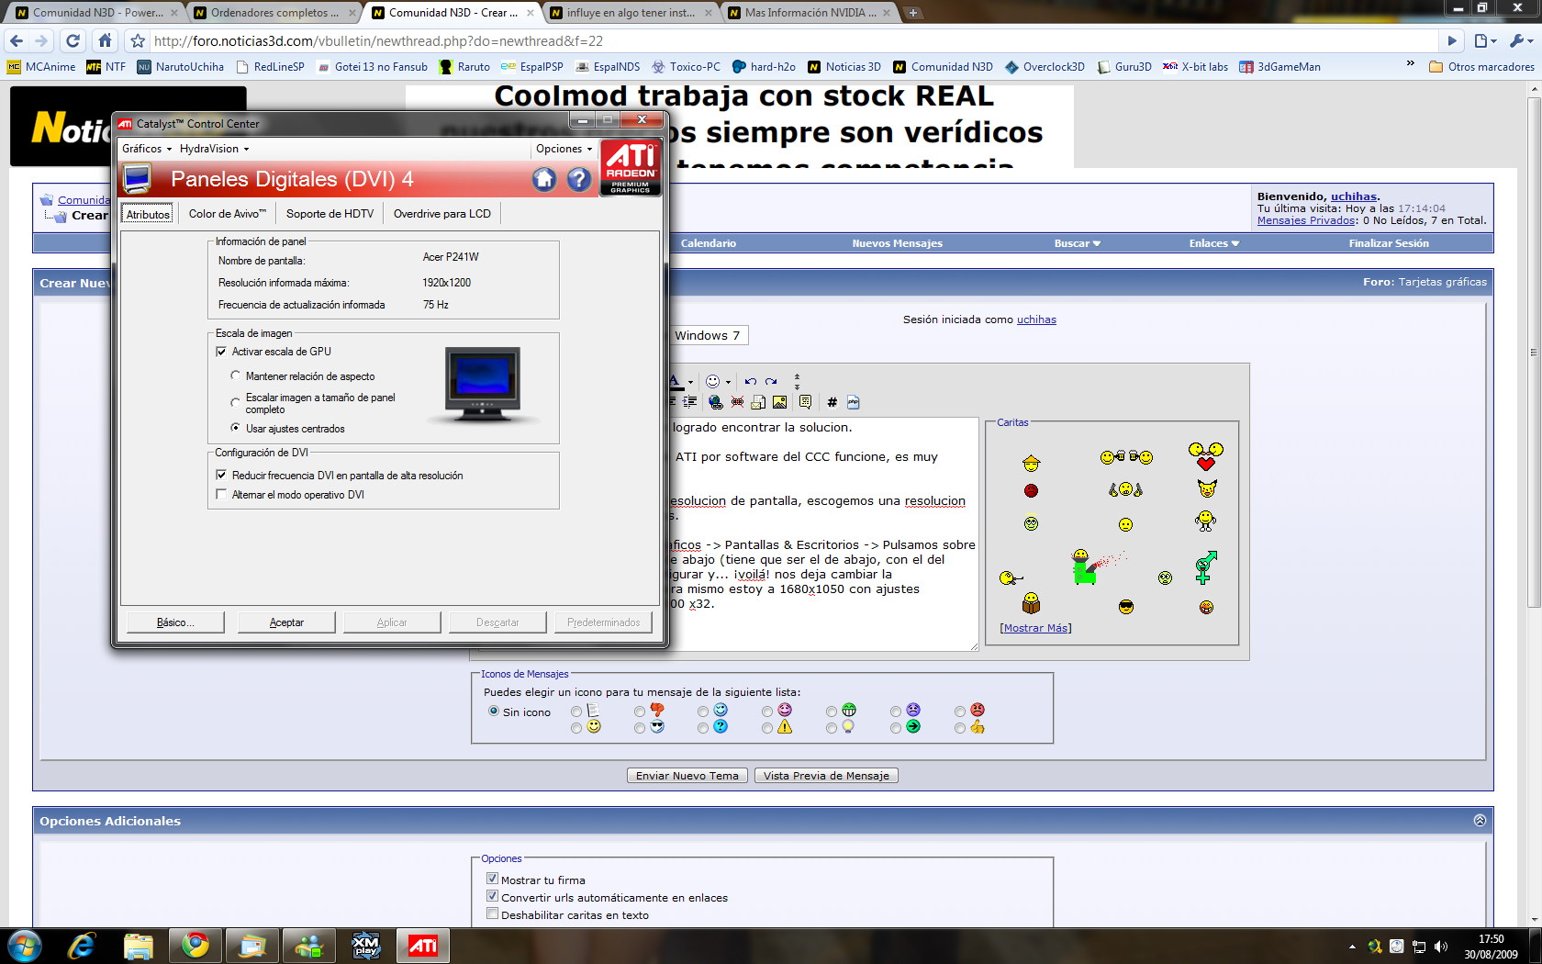1542x964 pixels.
Task: Reload the page in Chrome
Action: (x=73, y=40)
